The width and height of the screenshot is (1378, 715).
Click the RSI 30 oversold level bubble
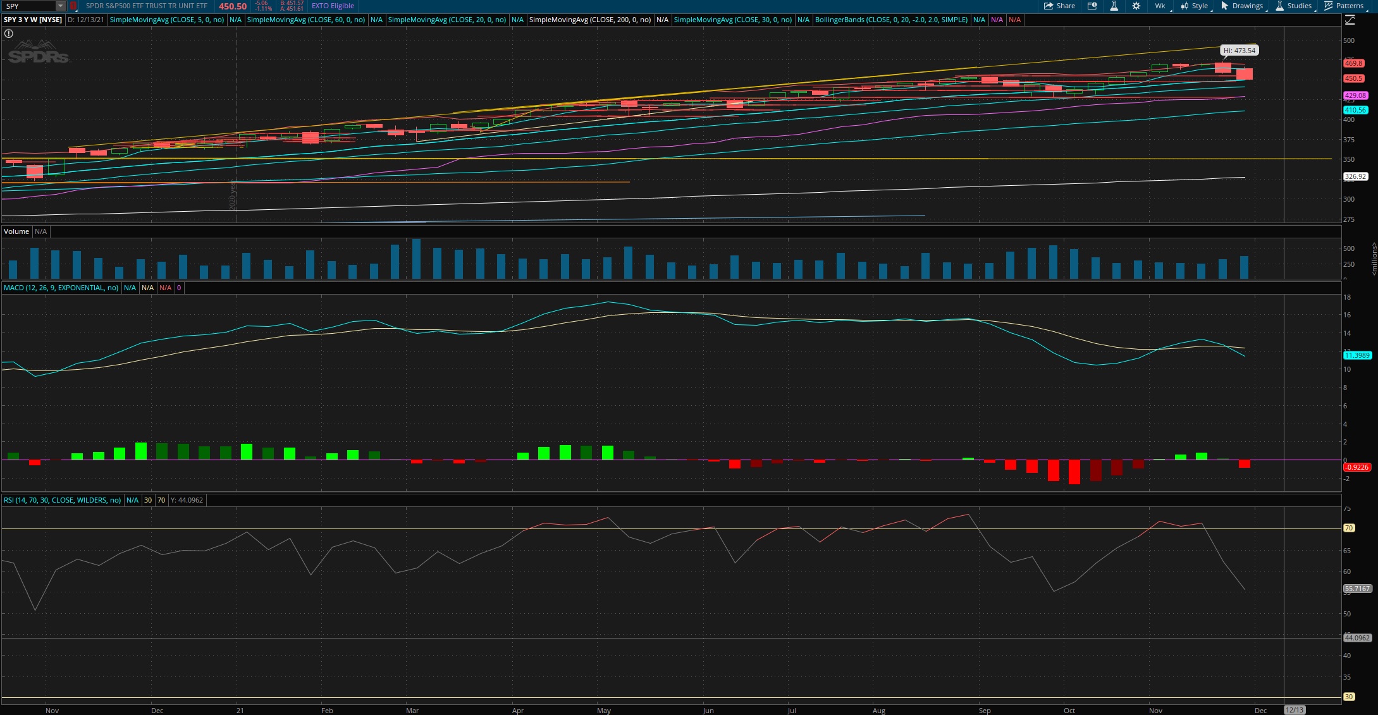(x=1349, y=697)
